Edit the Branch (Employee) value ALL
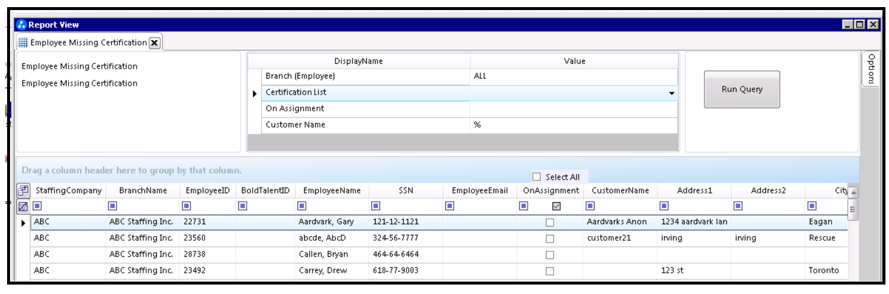The width and height of the screenshot is (889, 294). tap(574, 76)
